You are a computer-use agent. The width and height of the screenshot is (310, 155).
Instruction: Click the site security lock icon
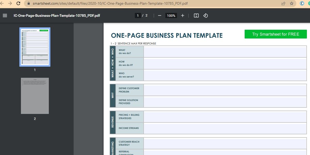pyautogui.click(x=29, y=3)
